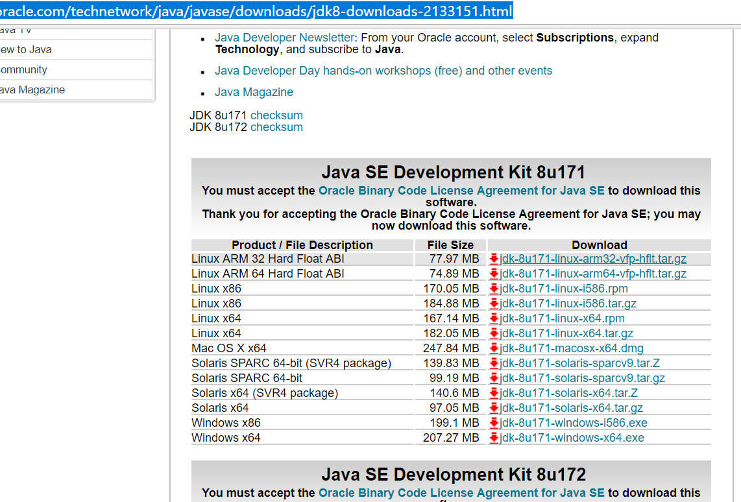This screenshot has height=502, width=741.
Task: Download the jdk-8u171-macosx-x64.dmg file
Action: 572,348
